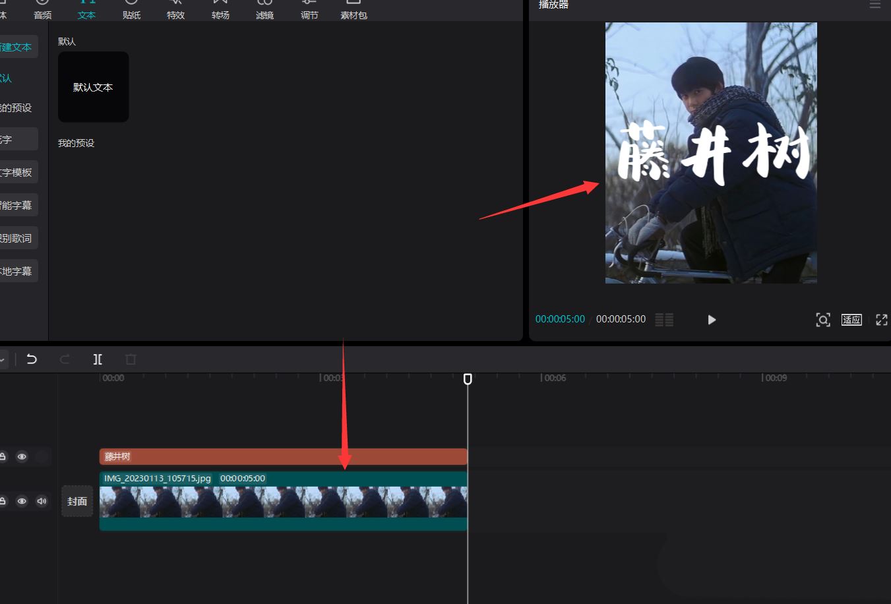Open the player panel hamburger menu

tap(875, 5)
